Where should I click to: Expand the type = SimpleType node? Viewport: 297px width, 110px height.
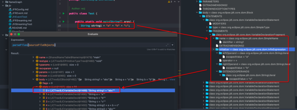click(x=207, y=27)
